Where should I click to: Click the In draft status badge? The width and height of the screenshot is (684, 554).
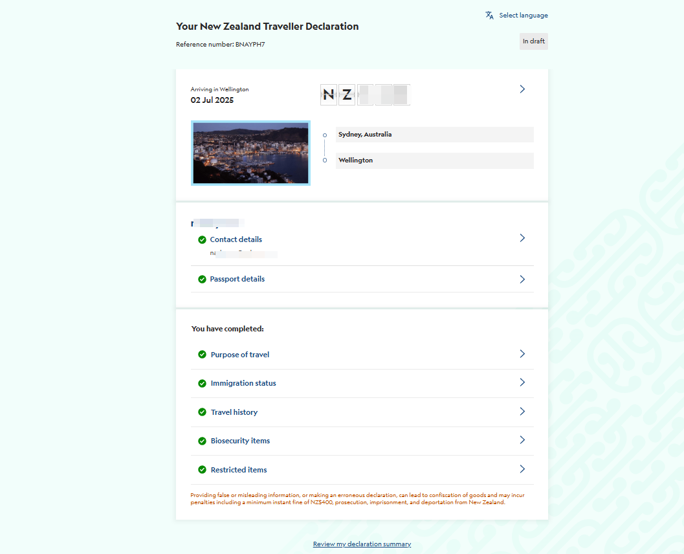[533, 41]
